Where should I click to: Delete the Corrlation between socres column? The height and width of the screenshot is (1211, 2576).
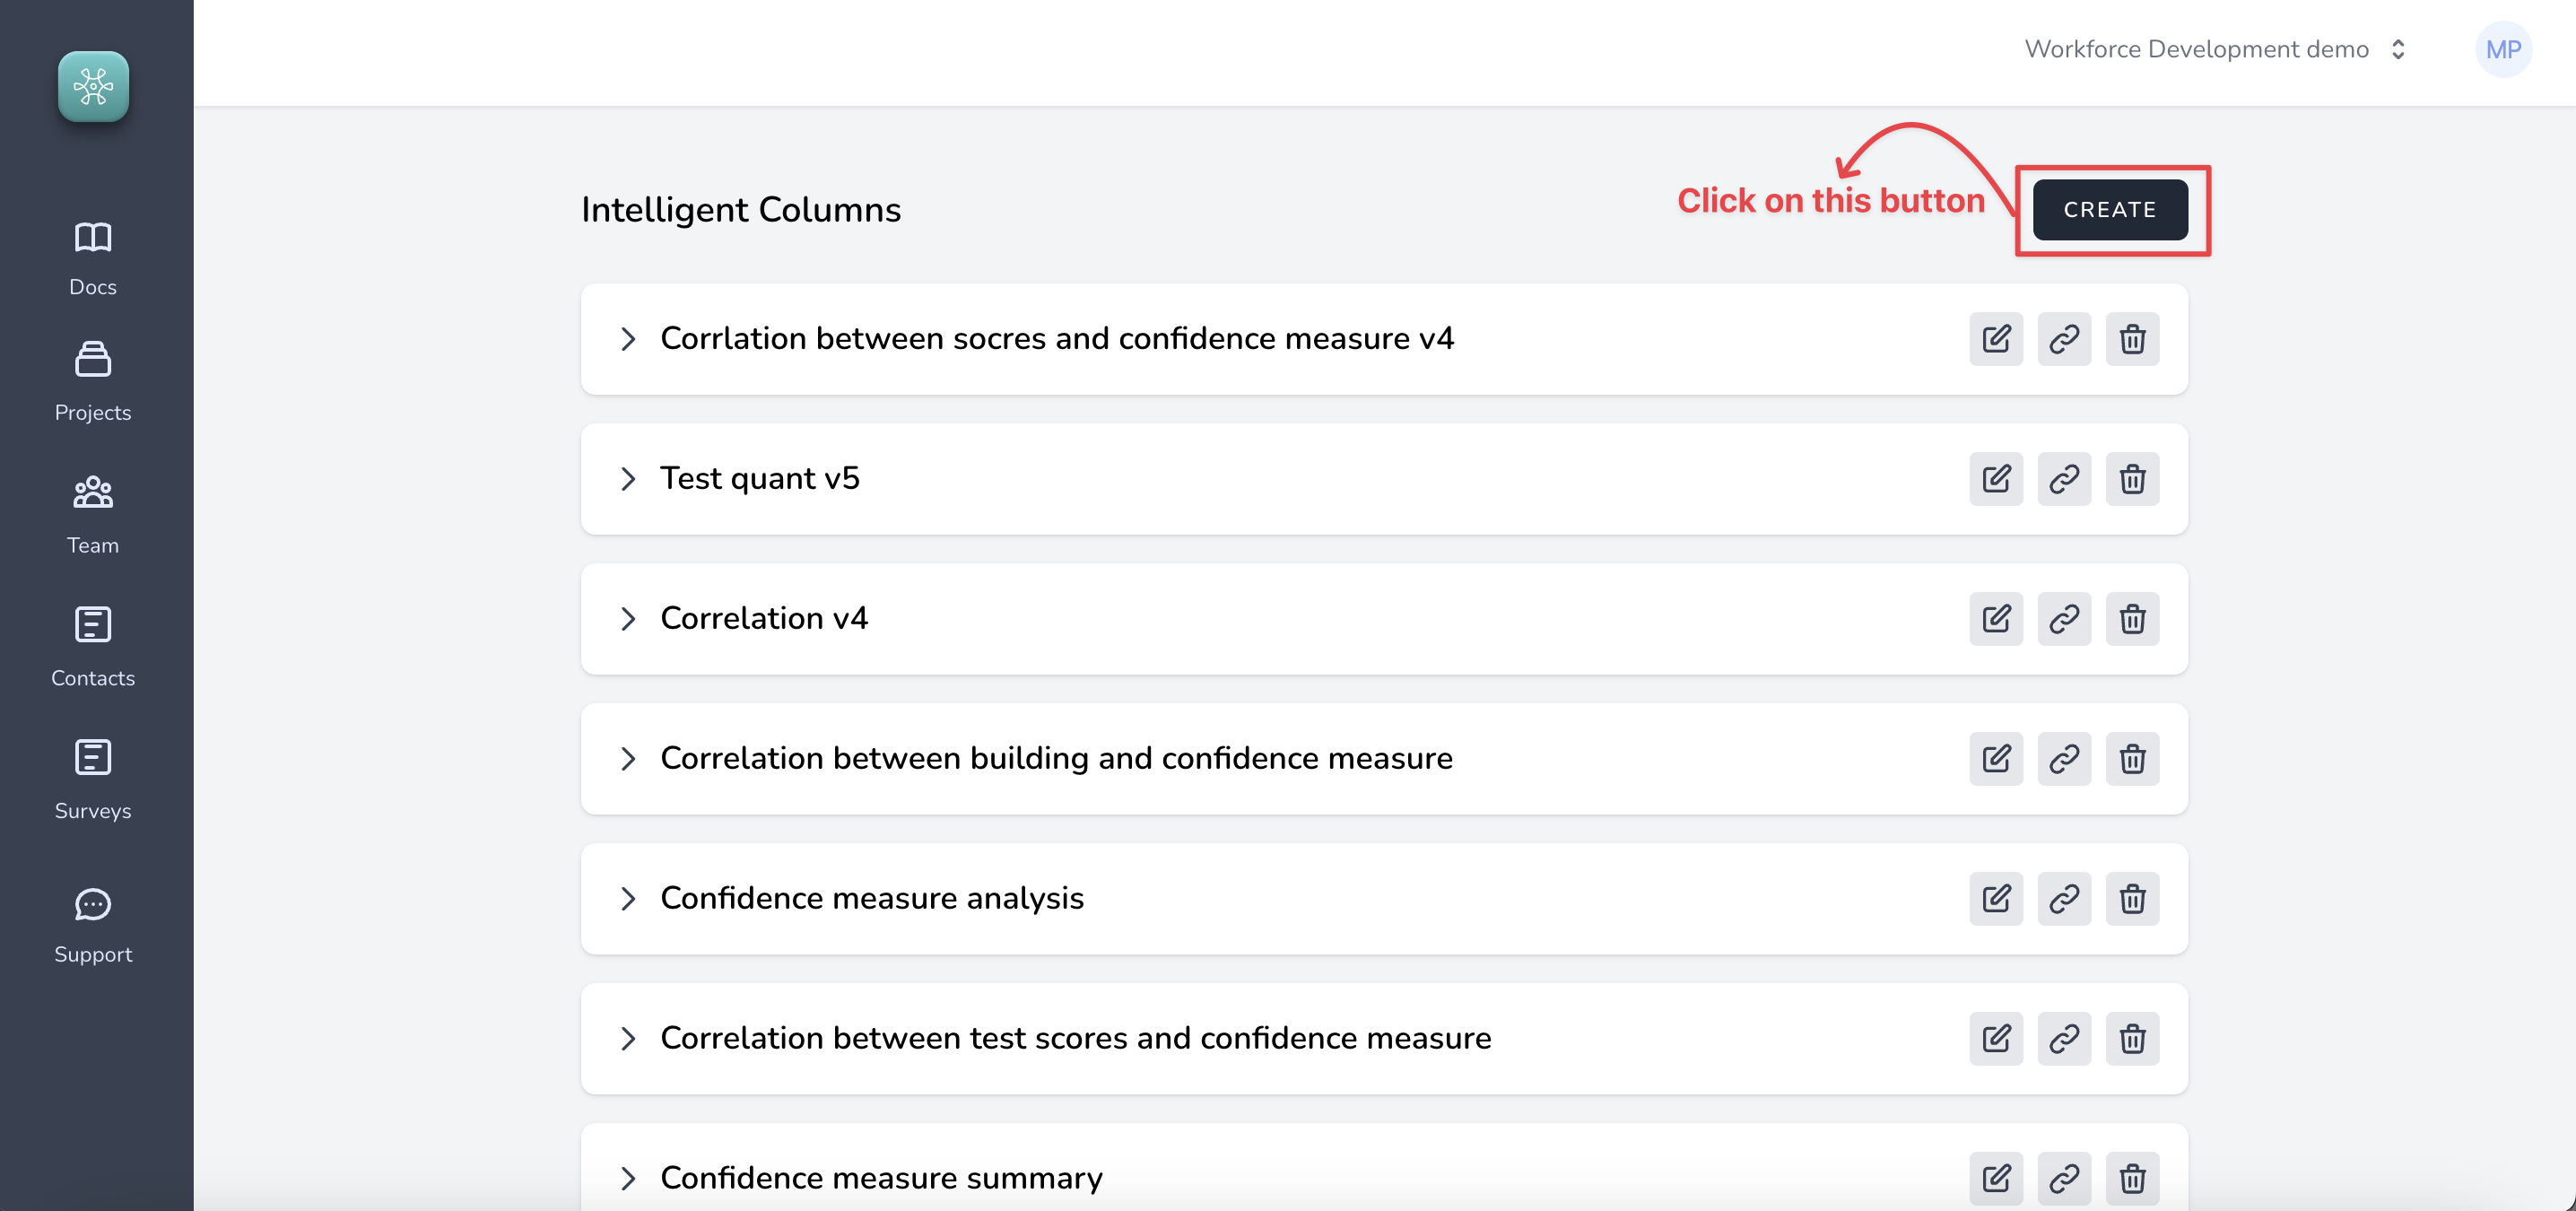coord(2132,339)
